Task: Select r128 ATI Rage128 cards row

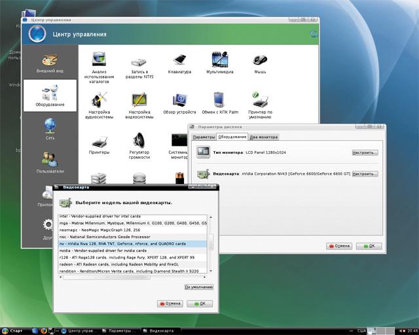Action: 132,258
